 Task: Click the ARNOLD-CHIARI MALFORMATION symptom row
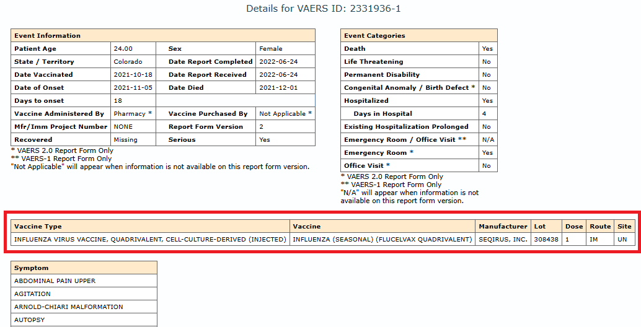tap(69, 307)
